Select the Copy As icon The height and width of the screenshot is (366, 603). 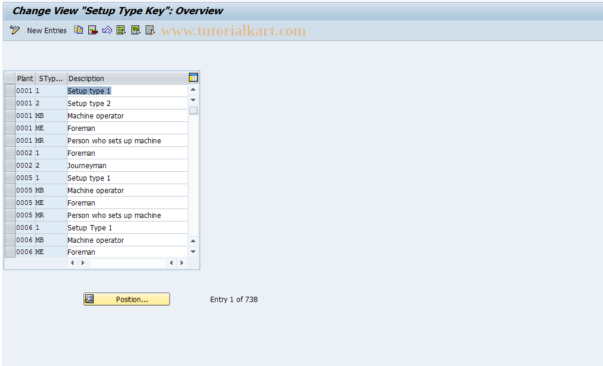click(78, 30)
